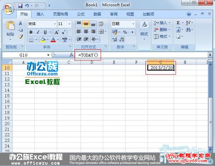
Task: Copy selection with the Copy icon
Action: (20, 30)
